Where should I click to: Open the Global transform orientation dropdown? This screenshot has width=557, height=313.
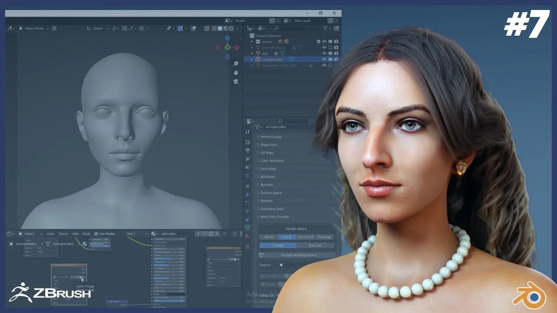[97, 28]
